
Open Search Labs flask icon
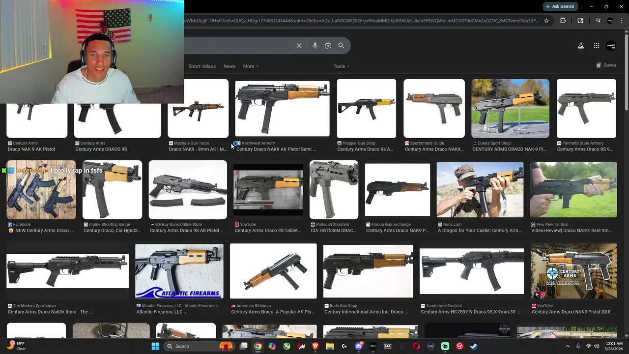pos(580,45)
